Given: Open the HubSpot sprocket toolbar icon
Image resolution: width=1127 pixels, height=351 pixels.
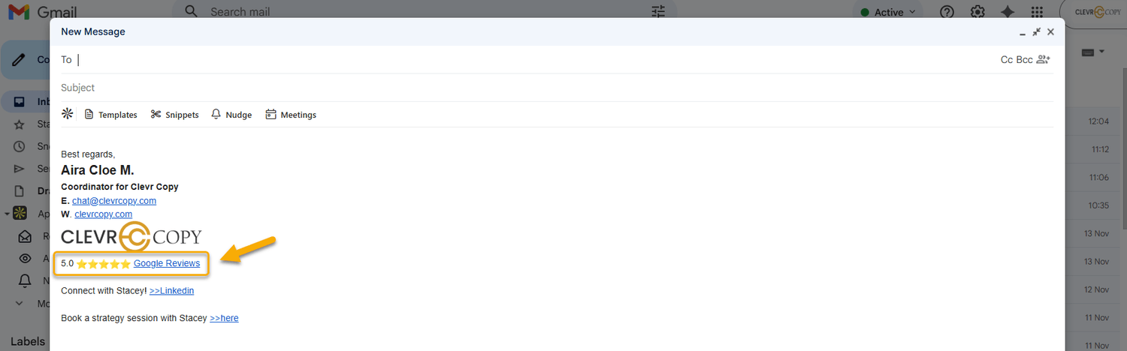Looking at the screenshot, I should (68, 114).
